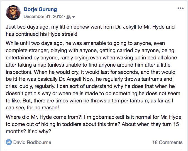Viewport: 188px width, 151px height.
Task: Click the line starting 'inspection). When he would cry'
Action: tap(91, 72)
